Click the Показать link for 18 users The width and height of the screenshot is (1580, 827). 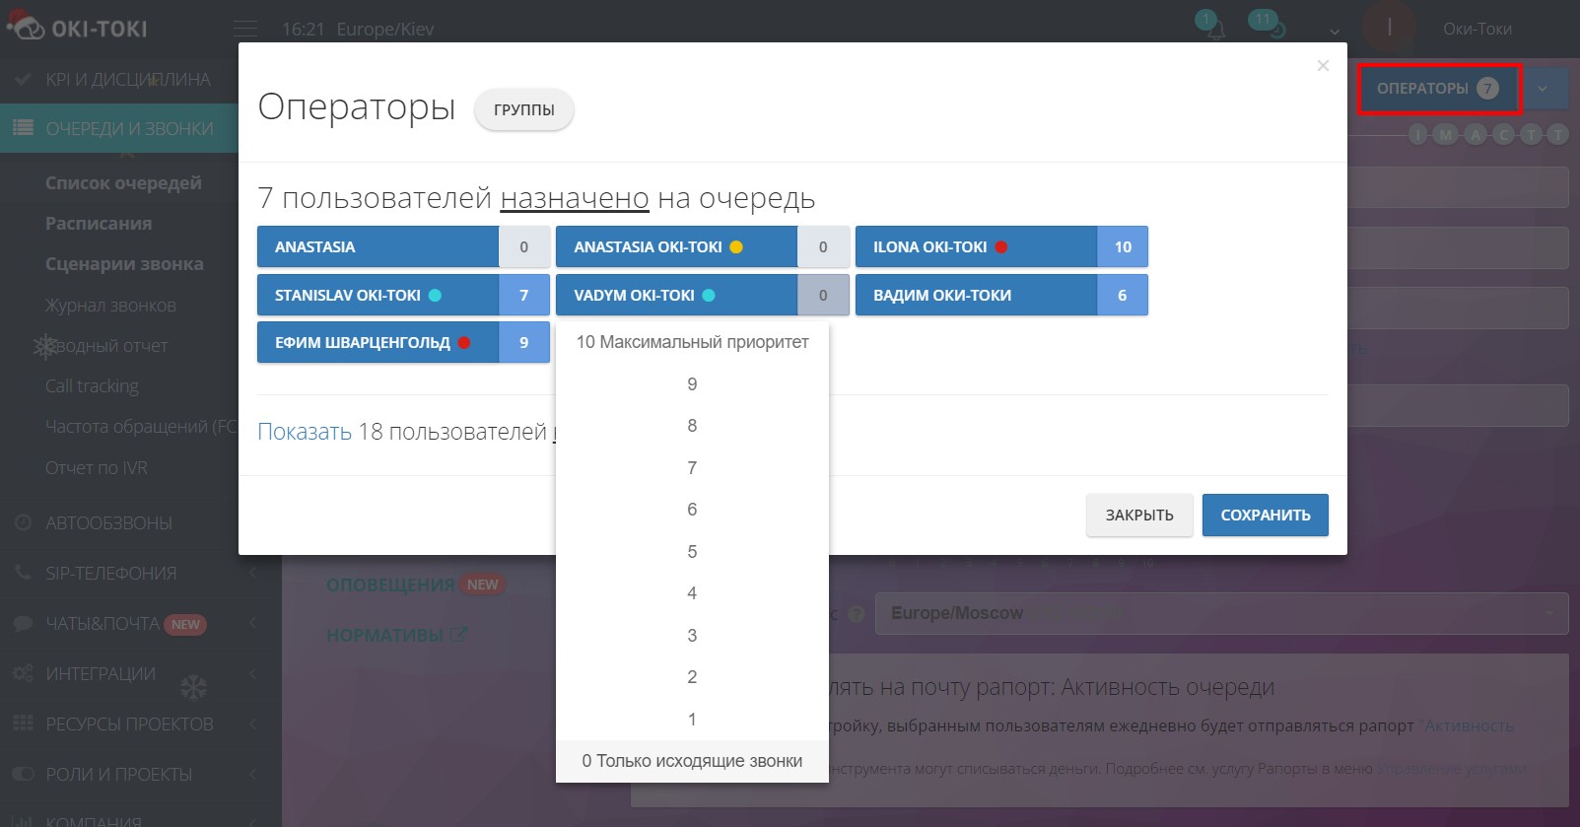click(305, 432)
